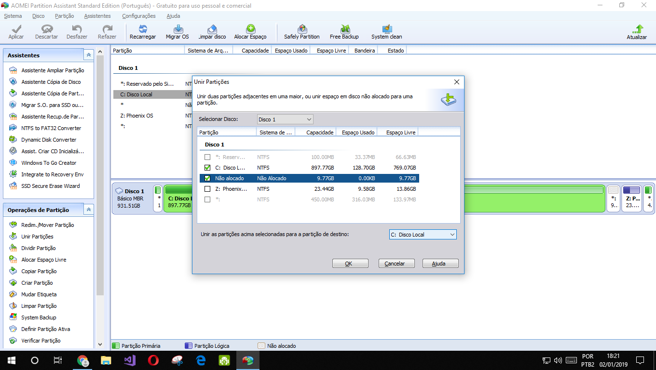
Task: Open Microsoft Edge from the taskbar
Action: click(x=201, y=360)
